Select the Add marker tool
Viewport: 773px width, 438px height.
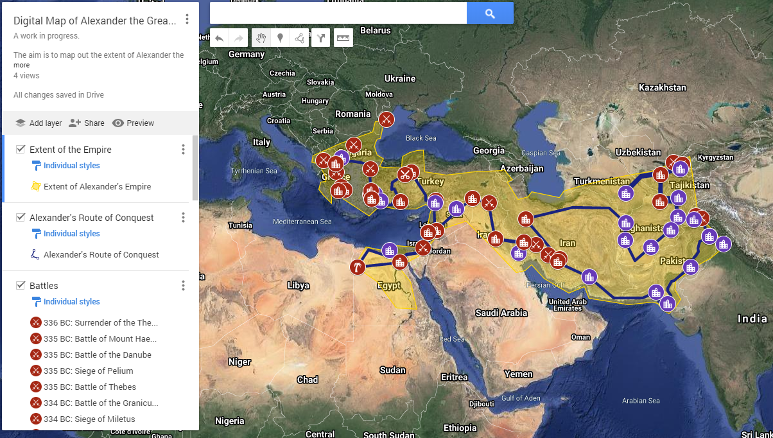280,37
